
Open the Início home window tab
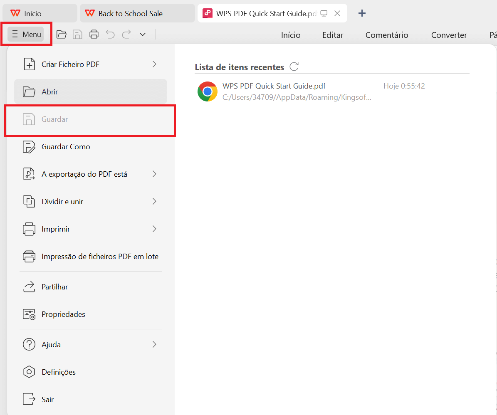tap(40, 13)
